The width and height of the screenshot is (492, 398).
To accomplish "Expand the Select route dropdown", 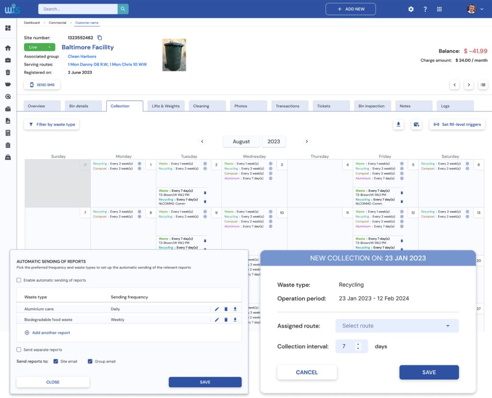I will pos(397,326).
